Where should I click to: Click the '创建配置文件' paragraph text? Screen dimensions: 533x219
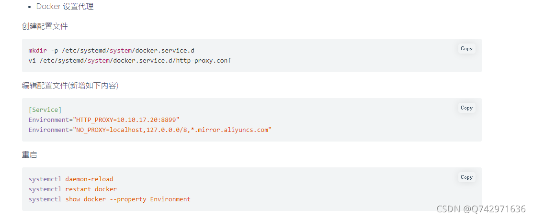45,26
